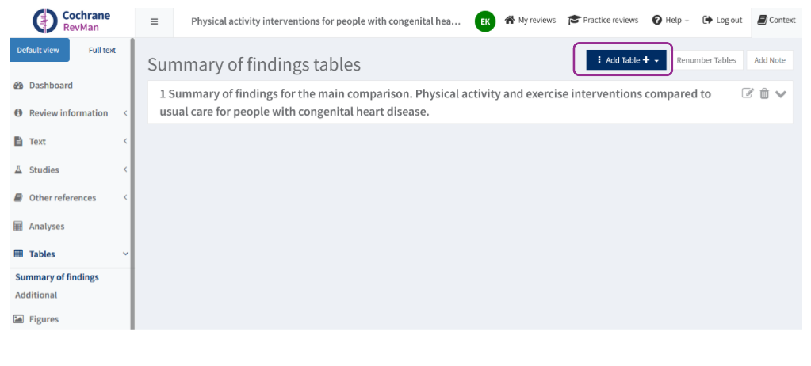This screenshot has height=366, width=811.
Task: Open My reviews home icon
Action: [530, 21]
